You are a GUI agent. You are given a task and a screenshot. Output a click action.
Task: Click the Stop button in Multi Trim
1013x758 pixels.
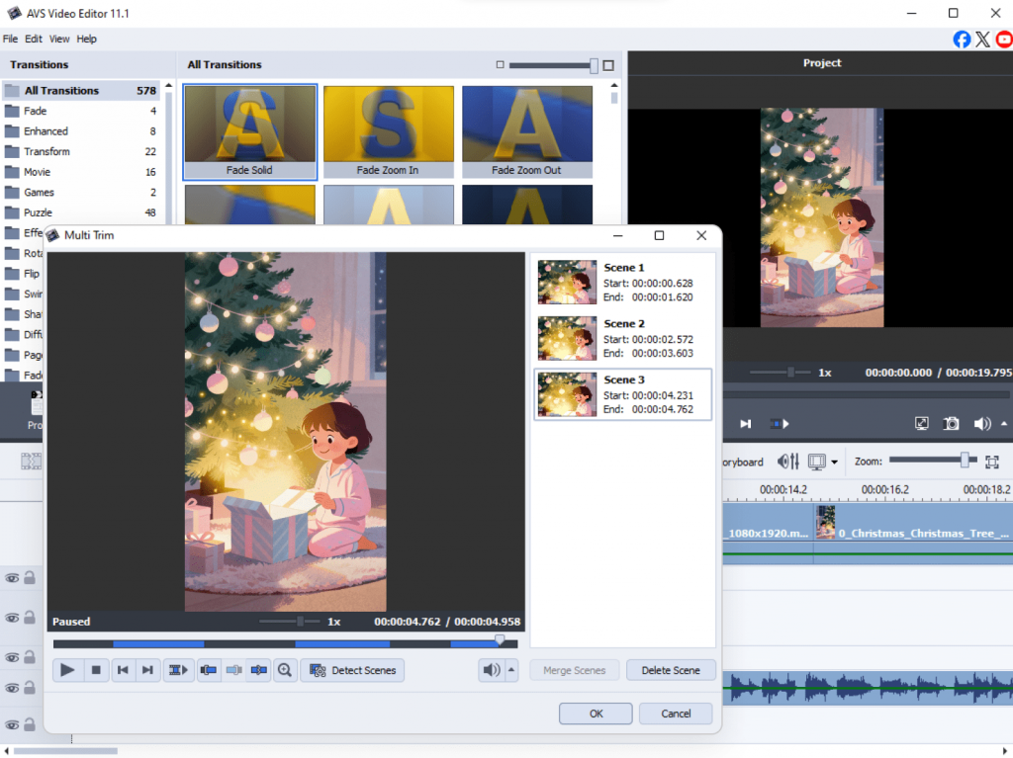pyautogui.click(x=96, y=670)
